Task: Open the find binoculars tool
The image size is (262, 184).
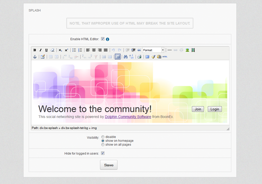Action: pyautogui.click(x=125, y=57)
